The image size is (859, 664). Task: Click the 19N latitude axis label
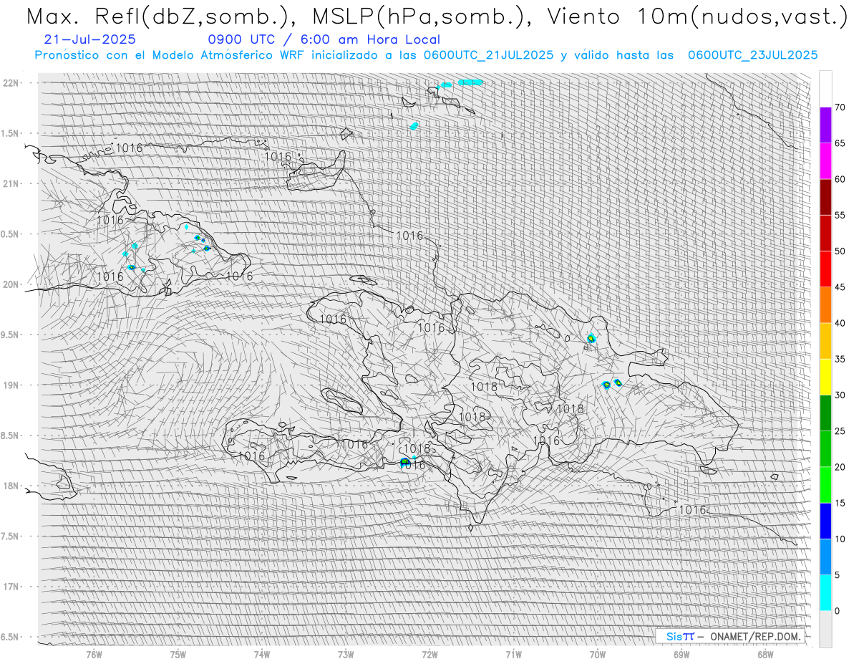point(12,385)
